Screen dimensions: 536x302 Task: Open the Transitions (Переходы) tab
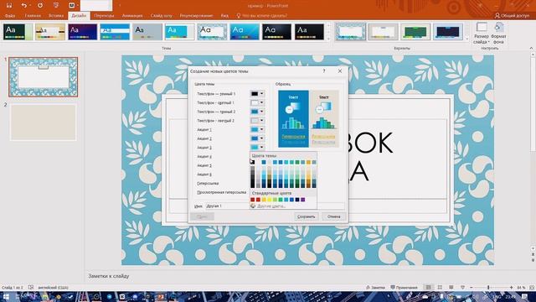(104, 16)
